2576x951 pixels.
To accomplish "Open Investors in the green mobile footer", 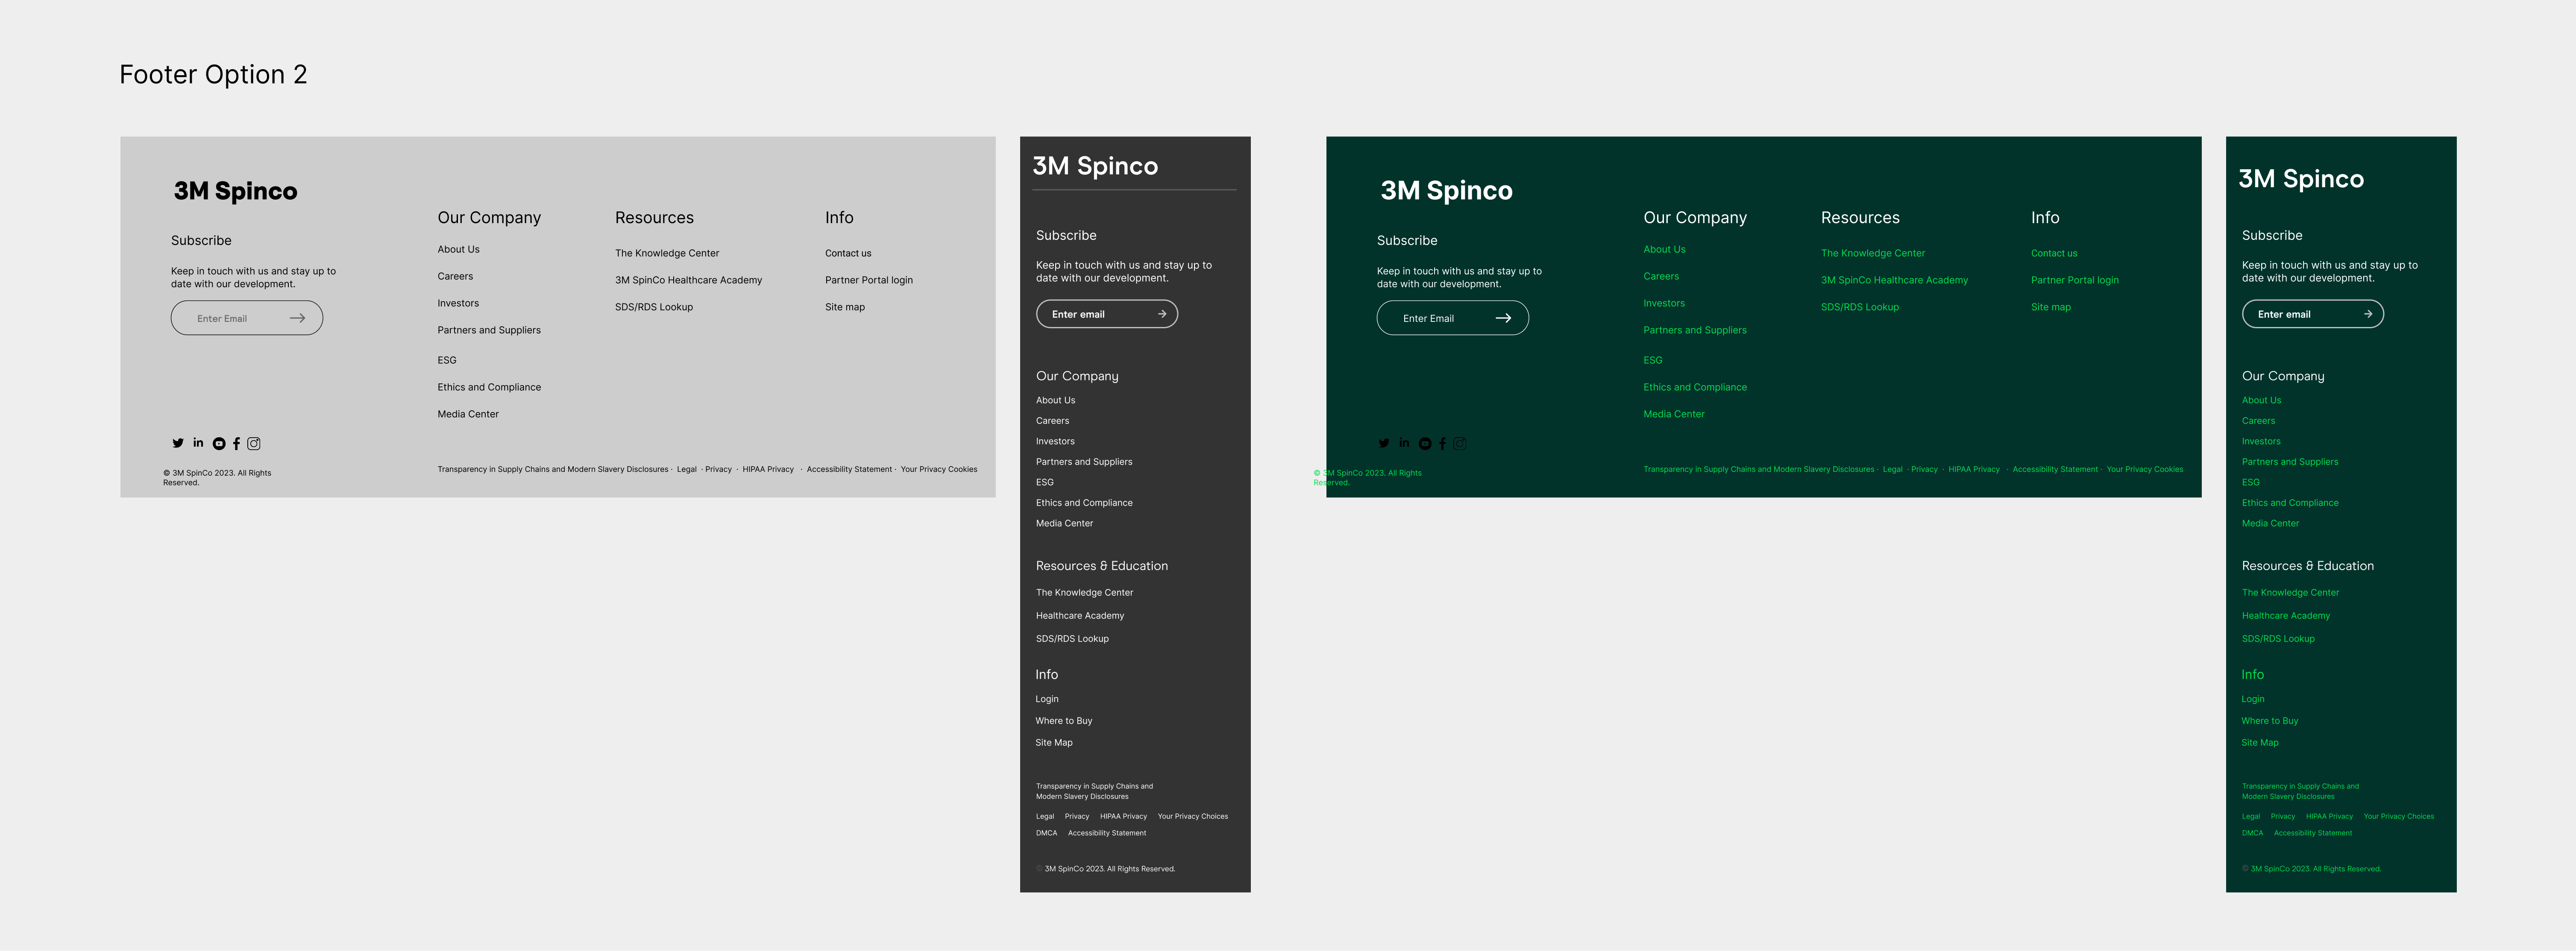I will (x=2261, y=441).
